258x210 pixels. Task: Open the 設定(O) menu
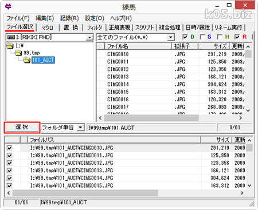coord(95,18)
